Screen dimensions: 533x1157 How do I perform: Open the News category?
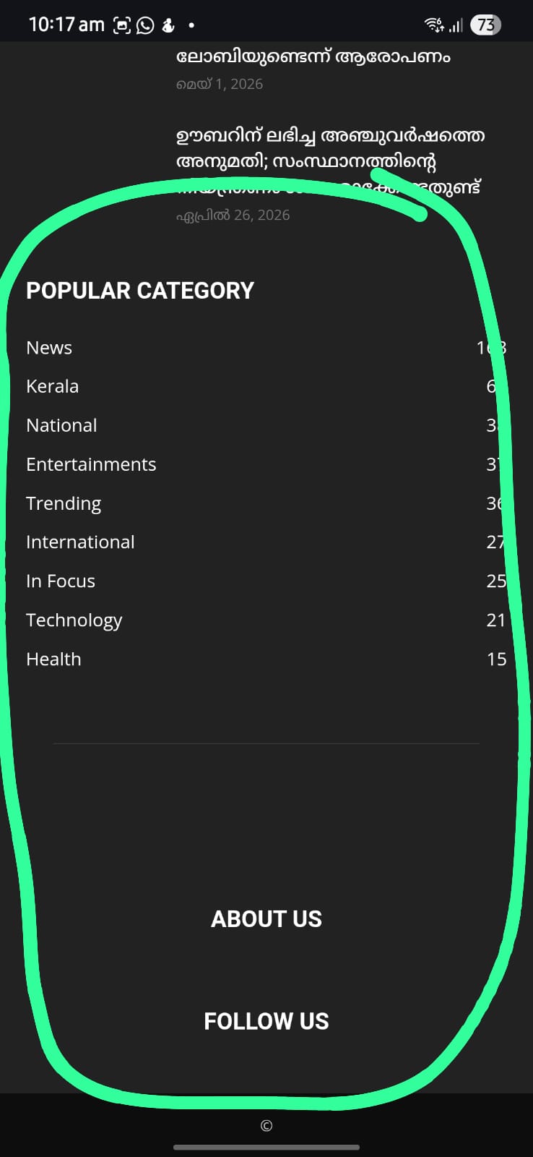click(x=49, y=348)
